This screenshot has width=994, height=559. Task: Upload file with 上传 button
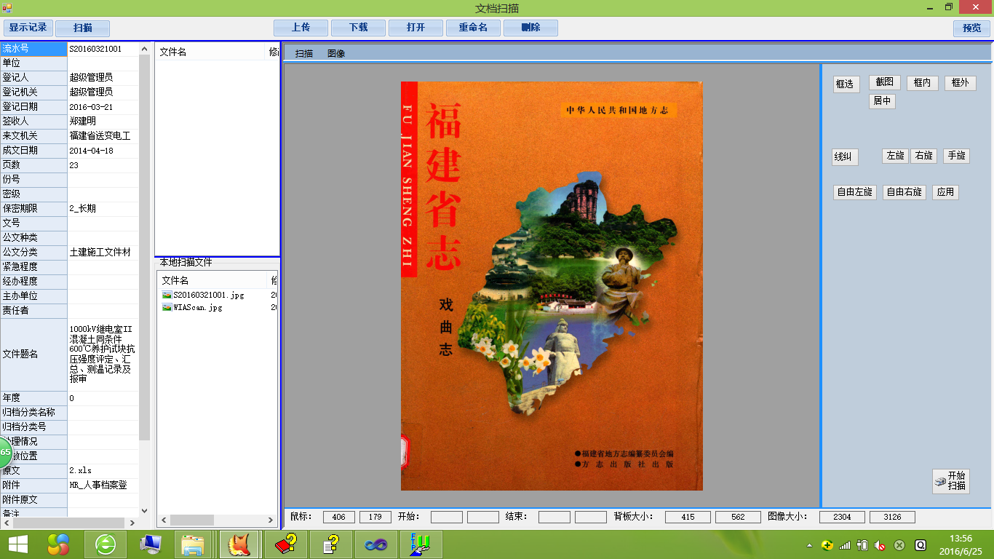click(x=301, y=28)
